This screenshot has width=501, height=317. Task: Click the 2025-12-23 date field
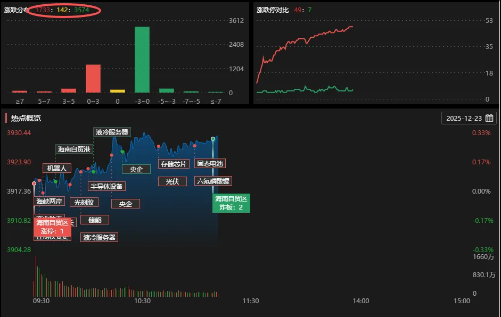(x=463, y=118)
